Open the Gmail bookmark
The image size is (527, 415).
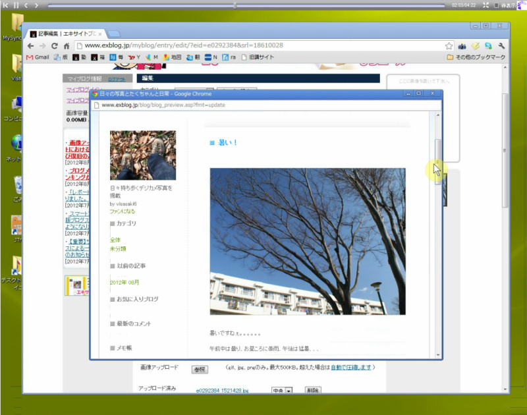click(38, 57)
